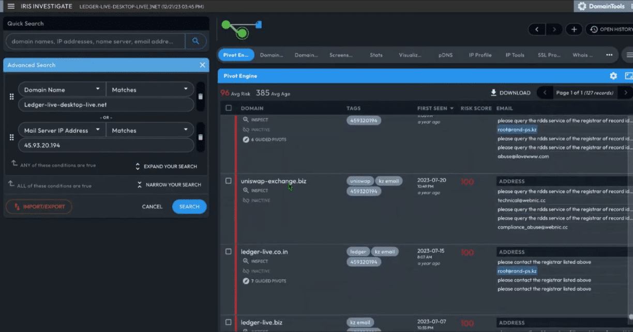
Task: Open the Domain Name condition dropdown
Action: pyautogui.click(x=62, y=89)
